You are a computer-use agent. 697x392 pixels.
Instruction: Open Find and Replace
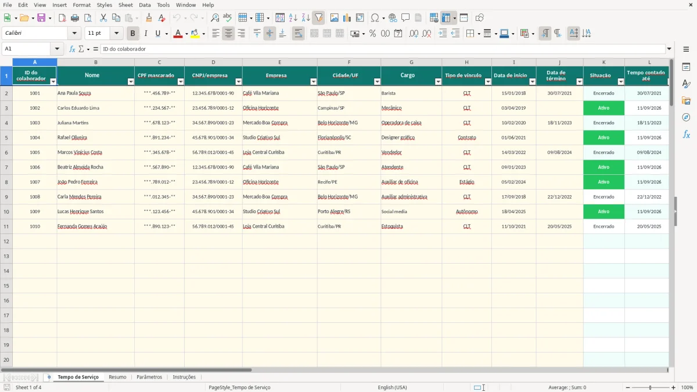(215, 18)
